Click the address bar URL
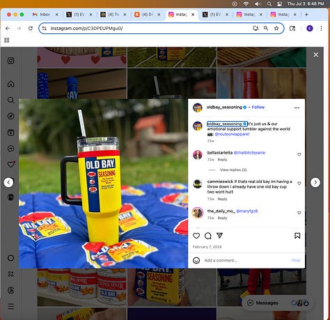The height and width of the screenshot is (320, 330). tap(86, 29)
